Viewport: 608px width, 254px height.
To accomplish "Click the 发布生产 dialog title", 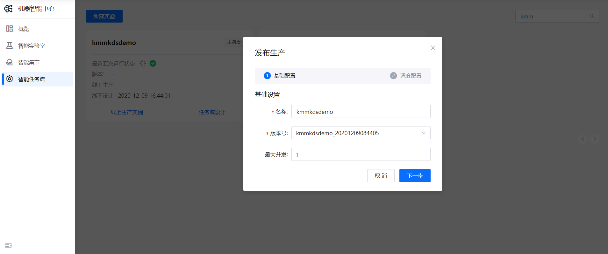I will pyautogui.click(x=270, y=53).
